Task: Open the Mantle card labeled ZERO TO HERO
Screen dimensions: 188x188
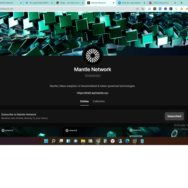Action: (157, 132)
